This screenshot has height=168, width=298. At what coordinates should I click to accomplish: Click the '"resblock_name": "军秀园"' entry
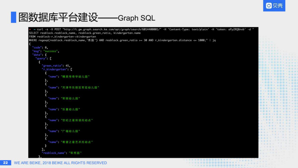pyautogui.click(x=62, y=153)
